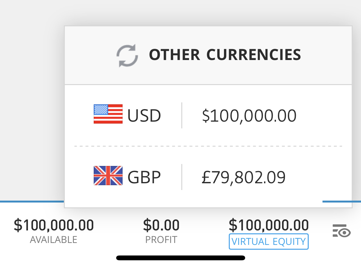Tap the OTHER CURRENCIES header title

(225, 55)
